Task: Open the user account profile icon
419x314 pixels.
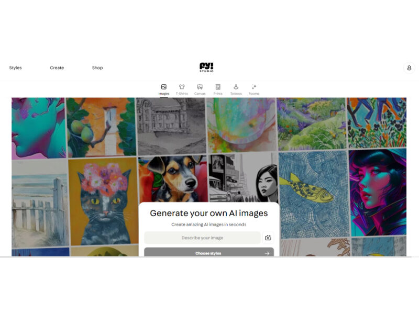Action: (409, 68)
